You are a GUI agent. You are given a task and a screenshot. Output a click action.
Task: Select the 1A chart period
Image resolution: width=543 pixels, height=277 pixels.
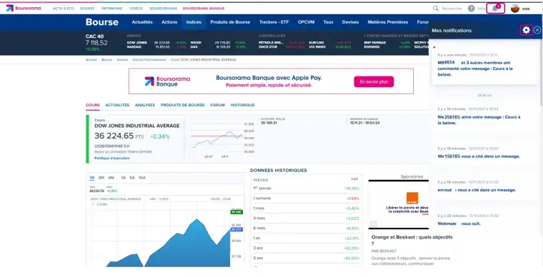pos(124,178)
